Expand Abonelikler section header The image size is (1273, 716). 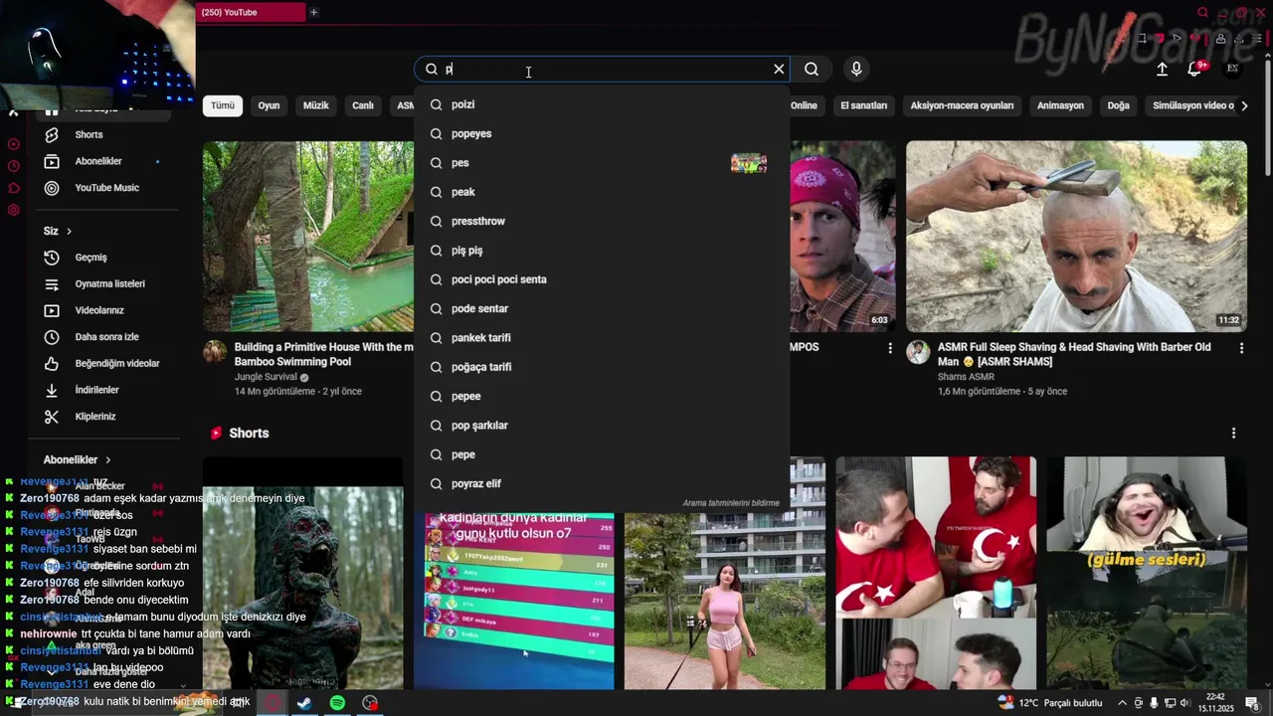[x=78, y=459]
